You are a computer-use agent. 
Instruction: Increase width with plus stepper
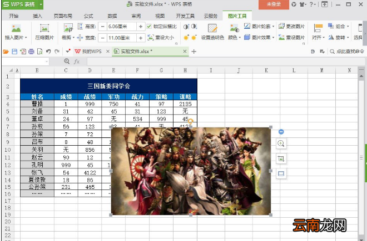point(141,38)
